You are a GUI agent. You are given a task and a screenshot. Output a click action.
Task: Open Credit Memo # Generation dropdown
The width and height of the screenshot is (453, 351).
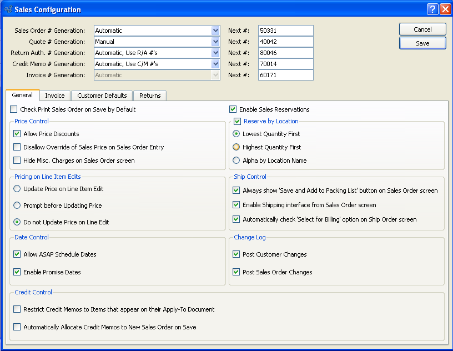tap(215, 64)
